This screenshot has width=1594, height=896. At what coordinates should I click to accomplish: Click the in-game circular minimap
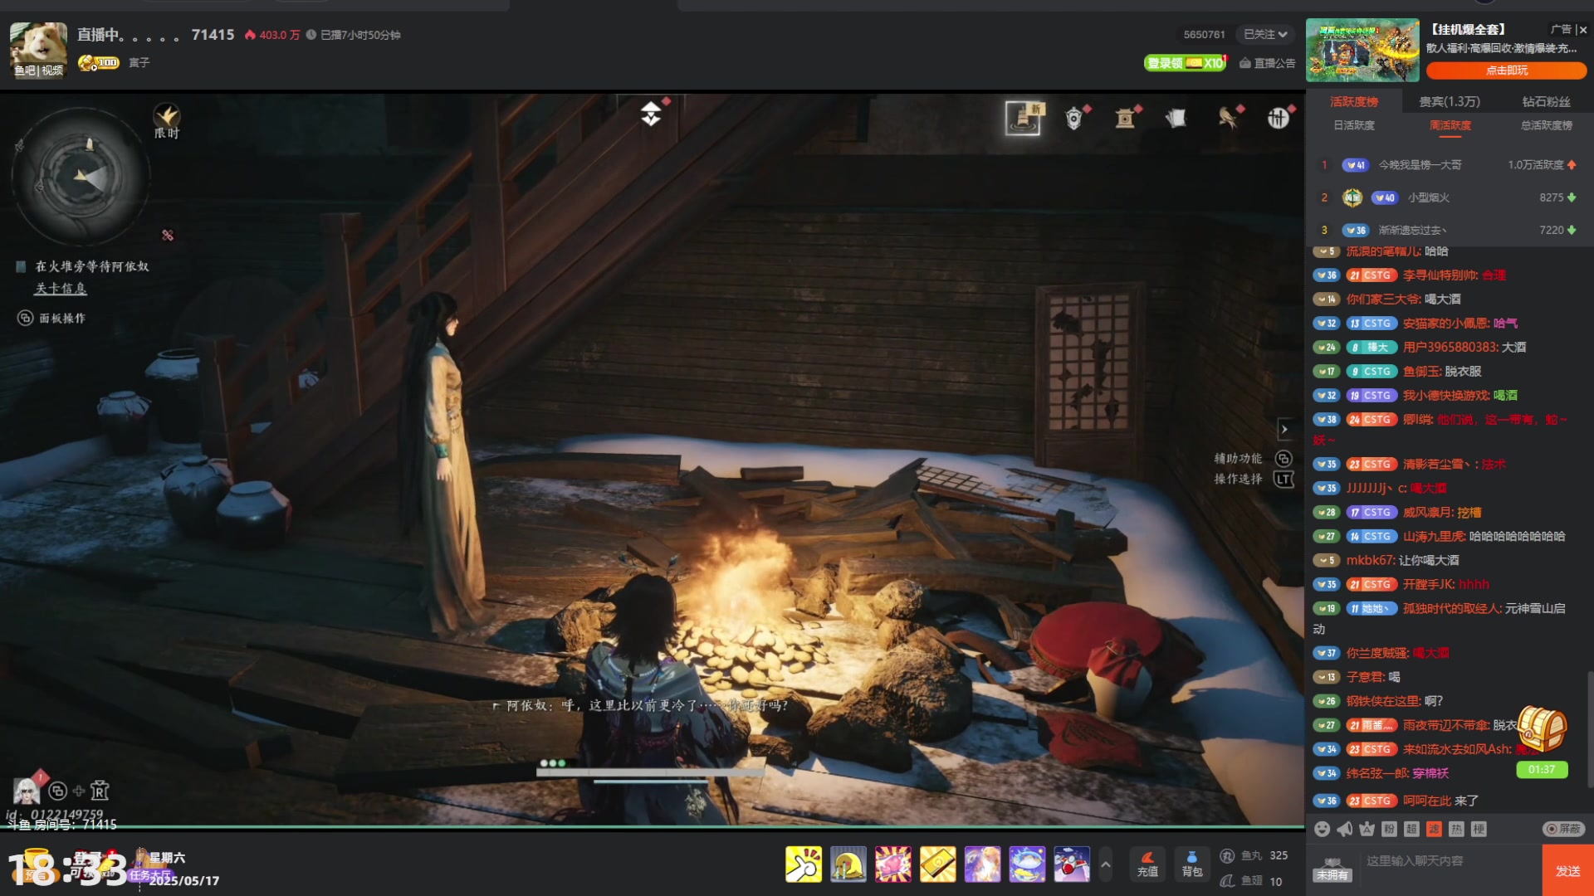coord(81,176)
